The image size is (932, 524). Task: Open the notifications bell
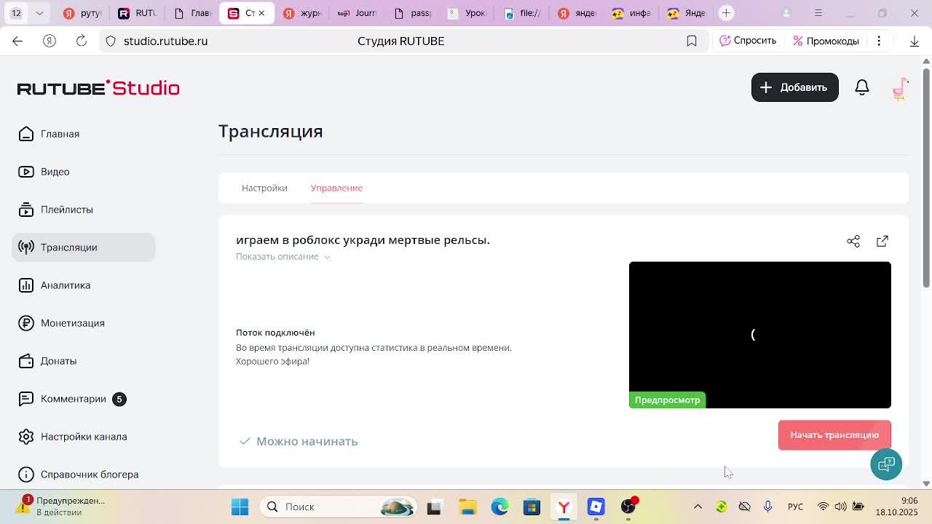862,87
